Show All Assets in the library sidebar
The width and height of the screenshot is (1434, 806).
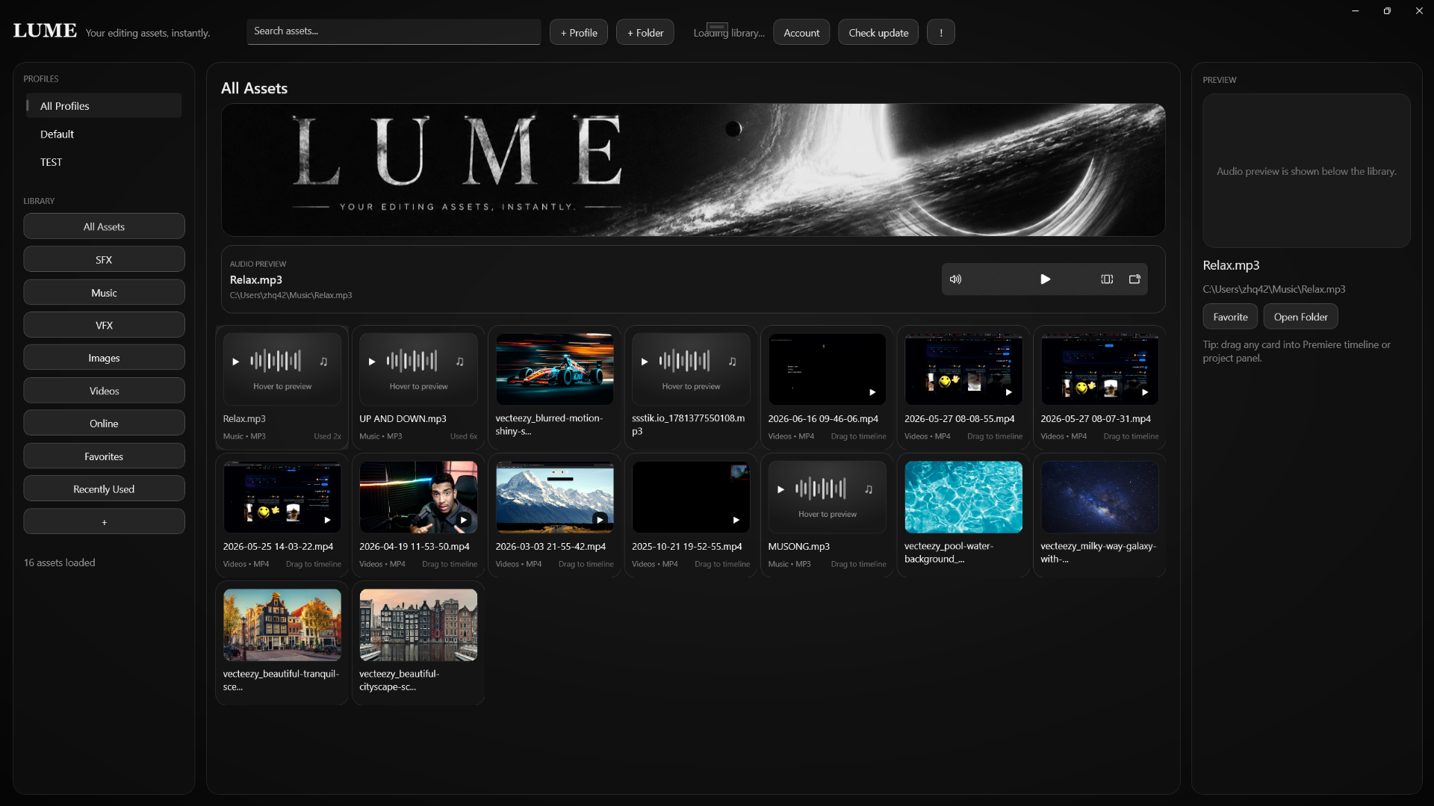pos(104,226)
